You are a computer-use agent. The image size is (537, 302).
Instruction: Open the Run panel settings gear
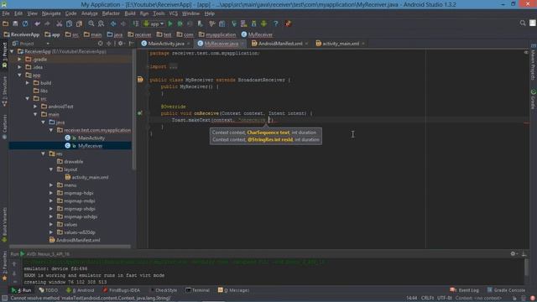pos(513,253)
